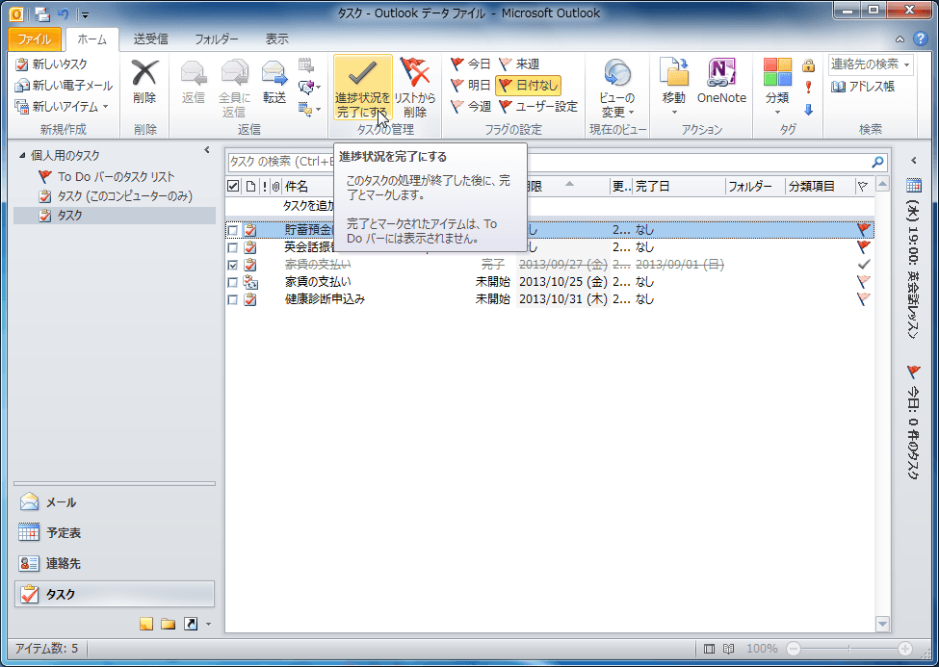Click the zoom slider in status bar
The width and height of the screenshot is (939, 667).
click(849, 649)
